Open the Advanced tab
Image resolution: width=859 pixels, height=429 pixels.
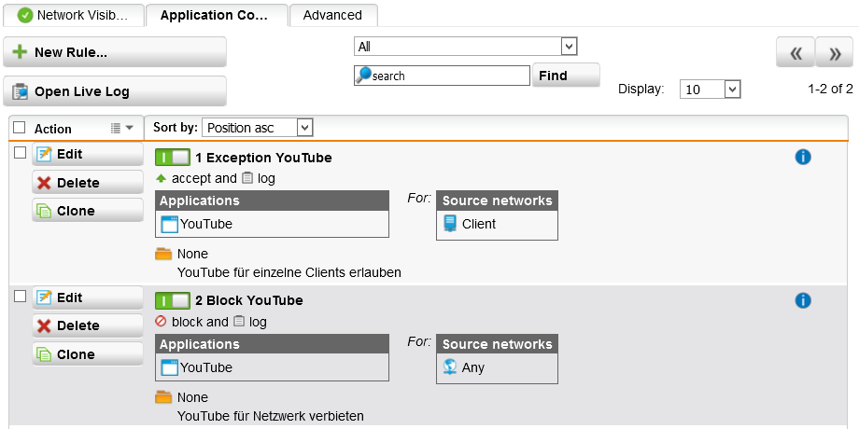pos(332,15)
